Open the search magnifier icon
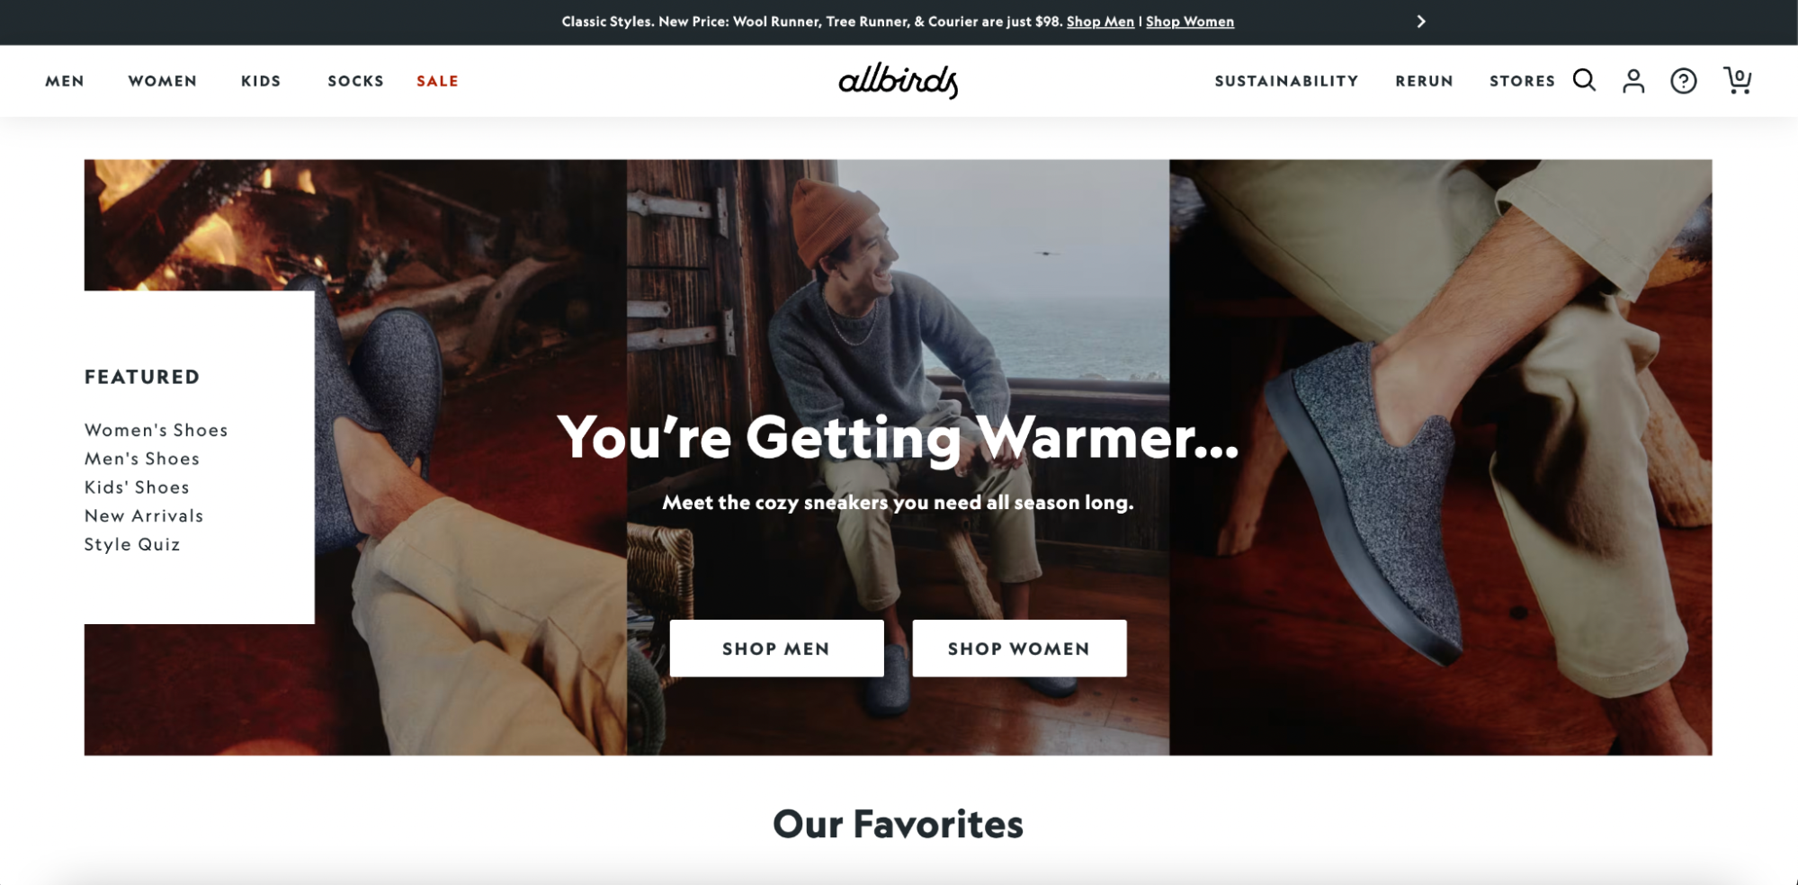1798x885 pixels. coord(1584,80)
